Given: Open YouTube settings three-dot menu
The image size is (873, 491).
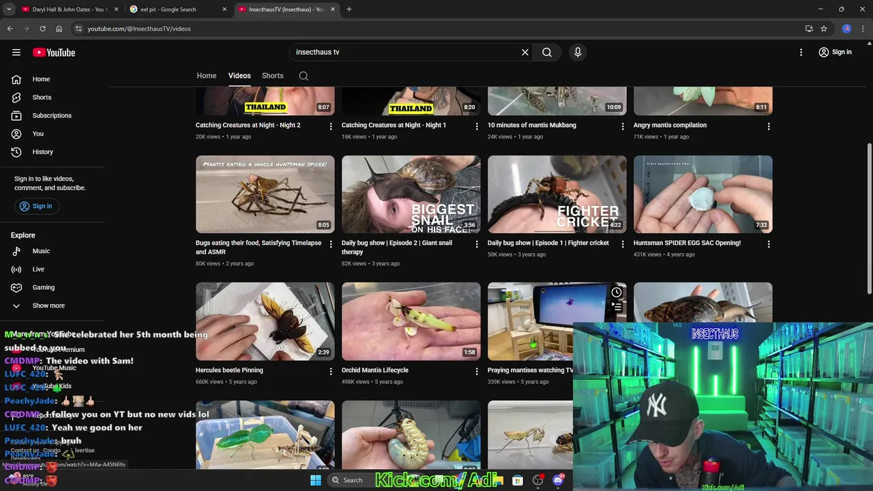Looking at the screenshot, I should 801,52.
